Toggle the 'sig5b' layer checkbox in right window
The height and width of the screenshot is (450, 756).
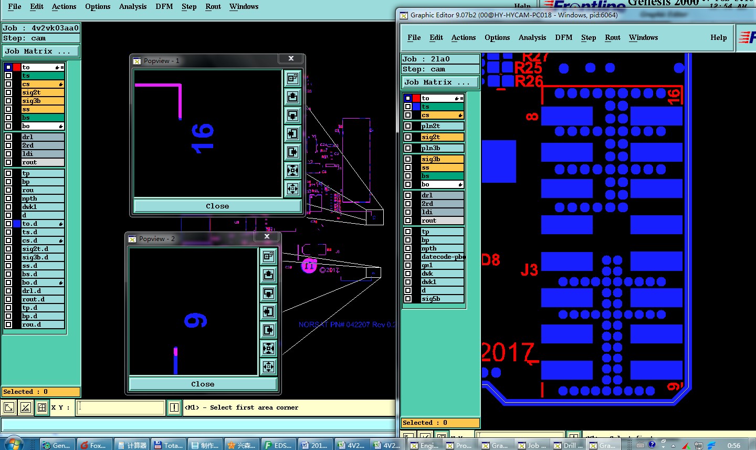(408, 299)
